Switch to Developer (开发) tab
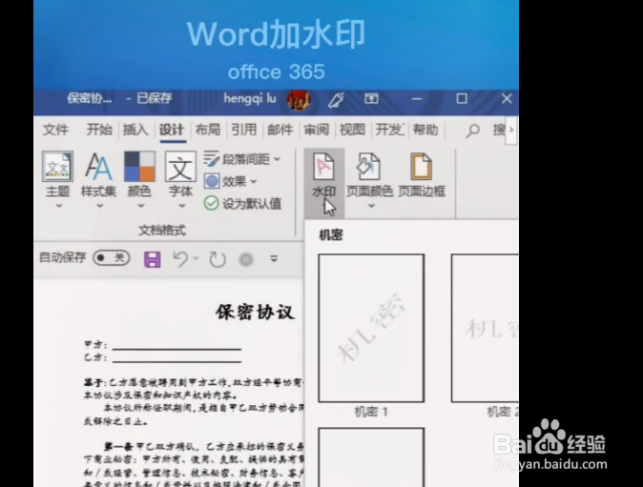 pos(389,130)
